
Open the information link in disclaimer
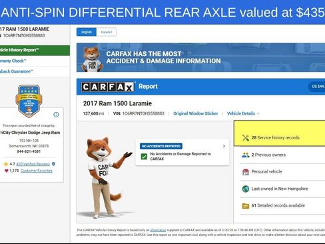[158, 230]
